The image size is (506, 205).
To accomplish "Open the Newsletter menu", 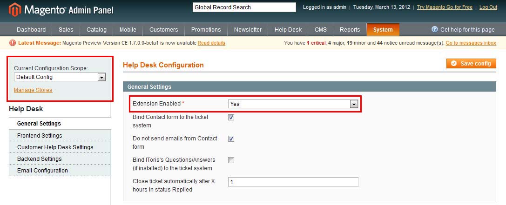I will click(x=248, y=30).
